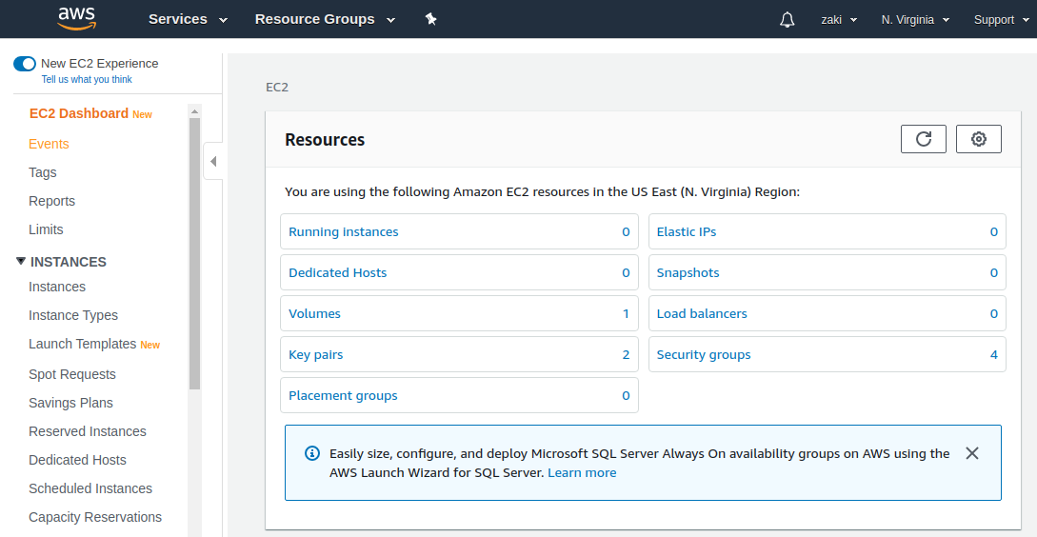Click the Tell us what you think link

[x=87, y=79]
